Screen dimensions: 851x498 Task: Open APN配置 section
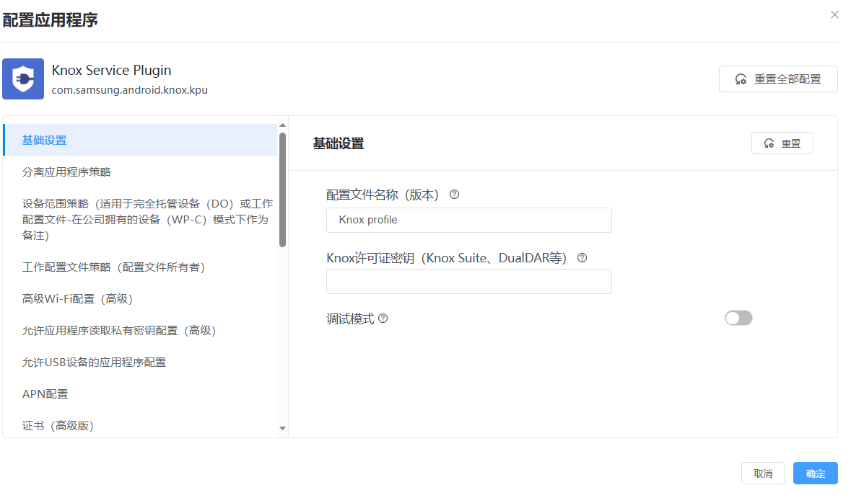[x=140, y=394]
